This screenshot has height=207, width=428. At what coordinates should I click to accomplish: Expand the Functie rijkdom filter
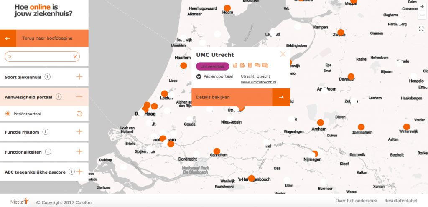click(79, 132)
